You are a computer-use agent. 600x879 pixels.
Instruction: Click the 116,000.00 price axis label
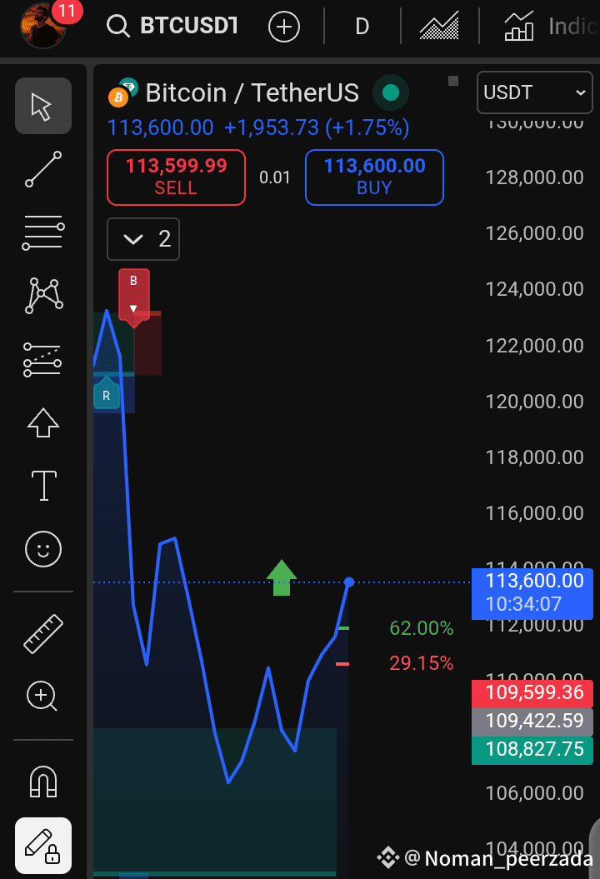[x=534, y=513]
